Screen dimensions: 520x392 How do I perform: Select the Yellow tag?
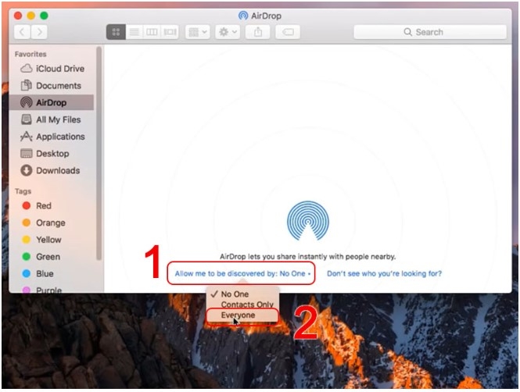point(52,240)
